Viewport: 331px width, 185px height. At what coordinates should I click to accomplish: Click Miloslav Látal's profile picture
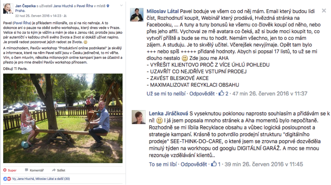point(137,15)
